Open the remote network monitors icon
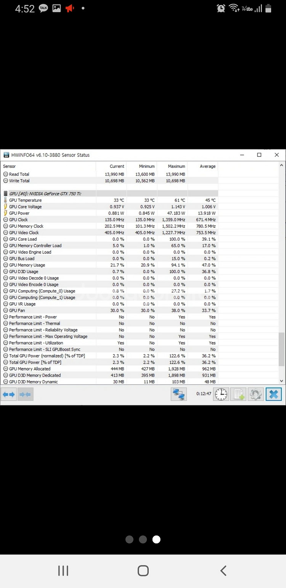Viewport: 286px width, 588px height. click(x=179, y=394)
